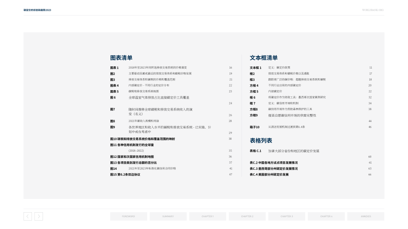Image resolution: width=408 pixels, height=229 pixels.
Task: Click the 文本框清单 heading
Action: point(263,58)
